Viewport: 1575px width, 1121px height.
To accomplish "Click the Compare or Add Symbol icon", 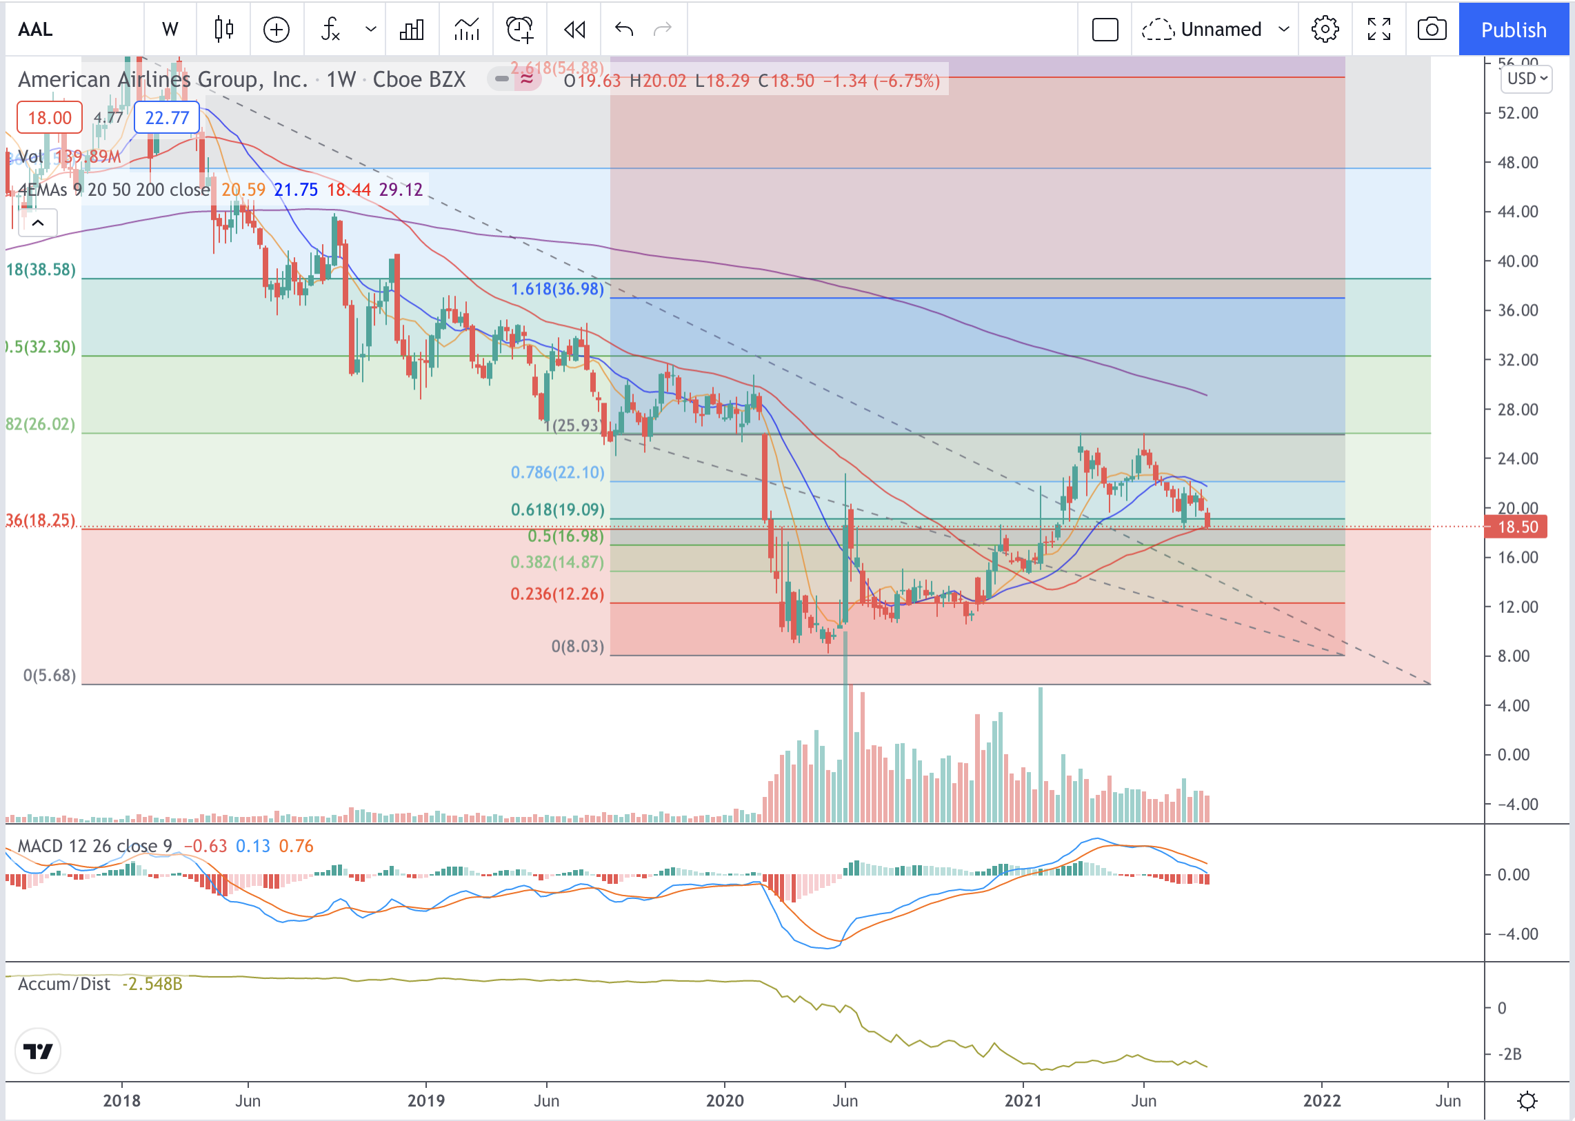I will [x=277, y=29].
